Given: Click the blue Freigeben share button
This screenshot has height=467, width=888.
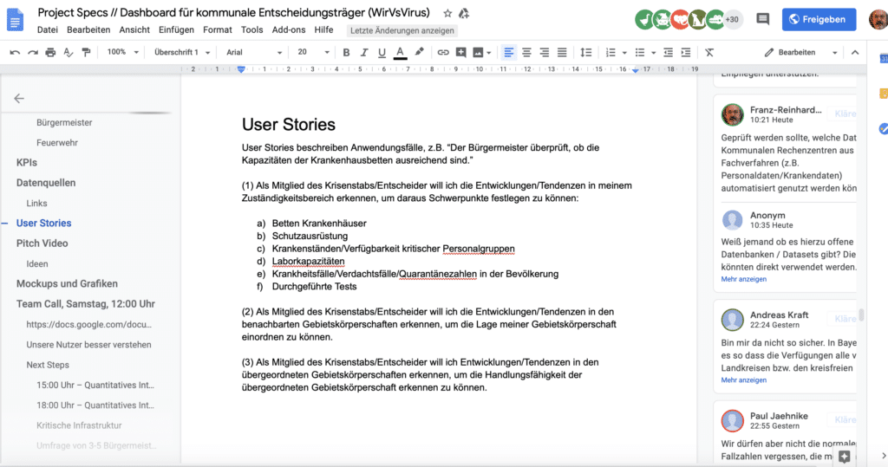Looking at the screenshot, I should pos(819,19).
